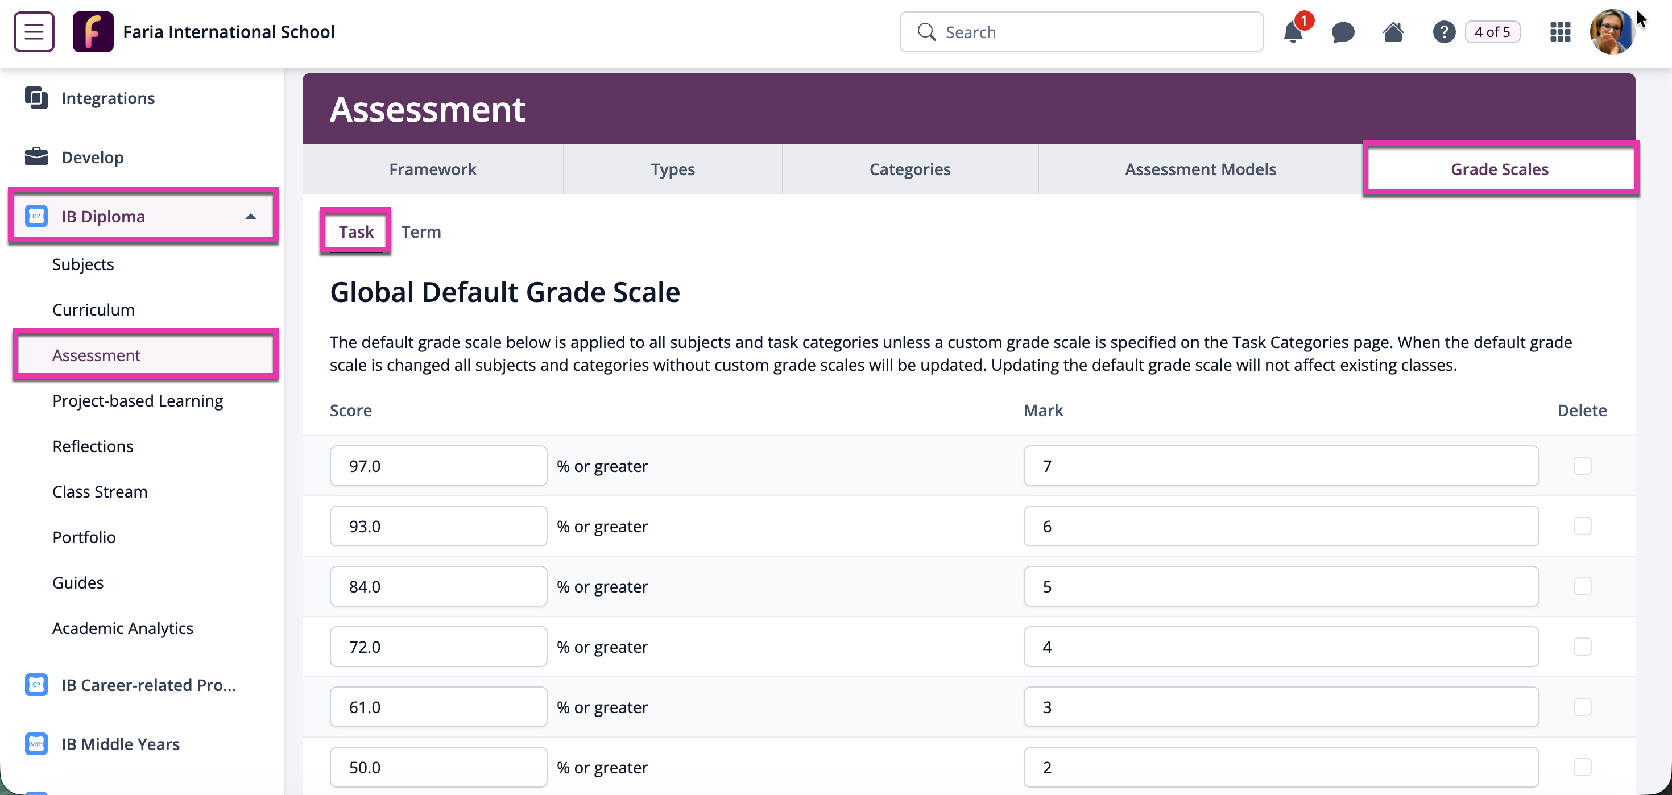Screen dimensions: 1672x795
Task: Tick Delete checkbox for 84.0 row
Action: 1582,586
